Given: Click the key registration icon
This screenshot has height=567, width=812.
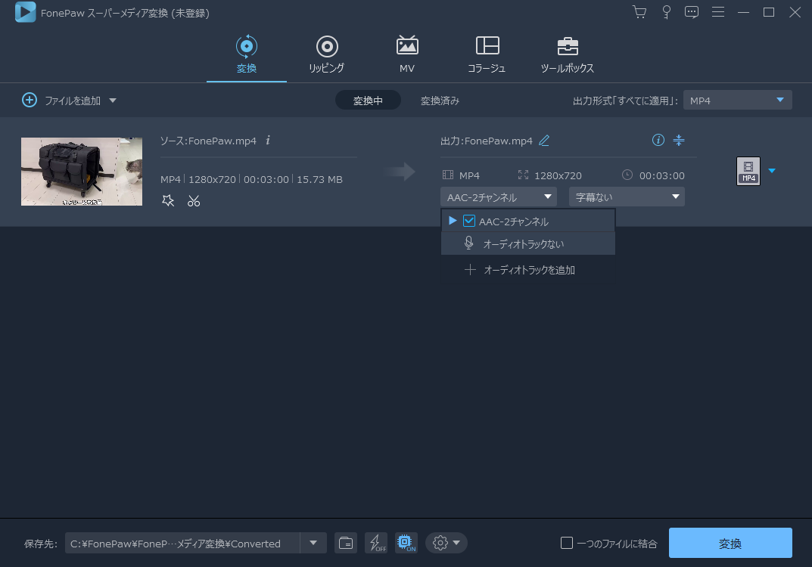Looking at the screenshot, I should point(667,12).
